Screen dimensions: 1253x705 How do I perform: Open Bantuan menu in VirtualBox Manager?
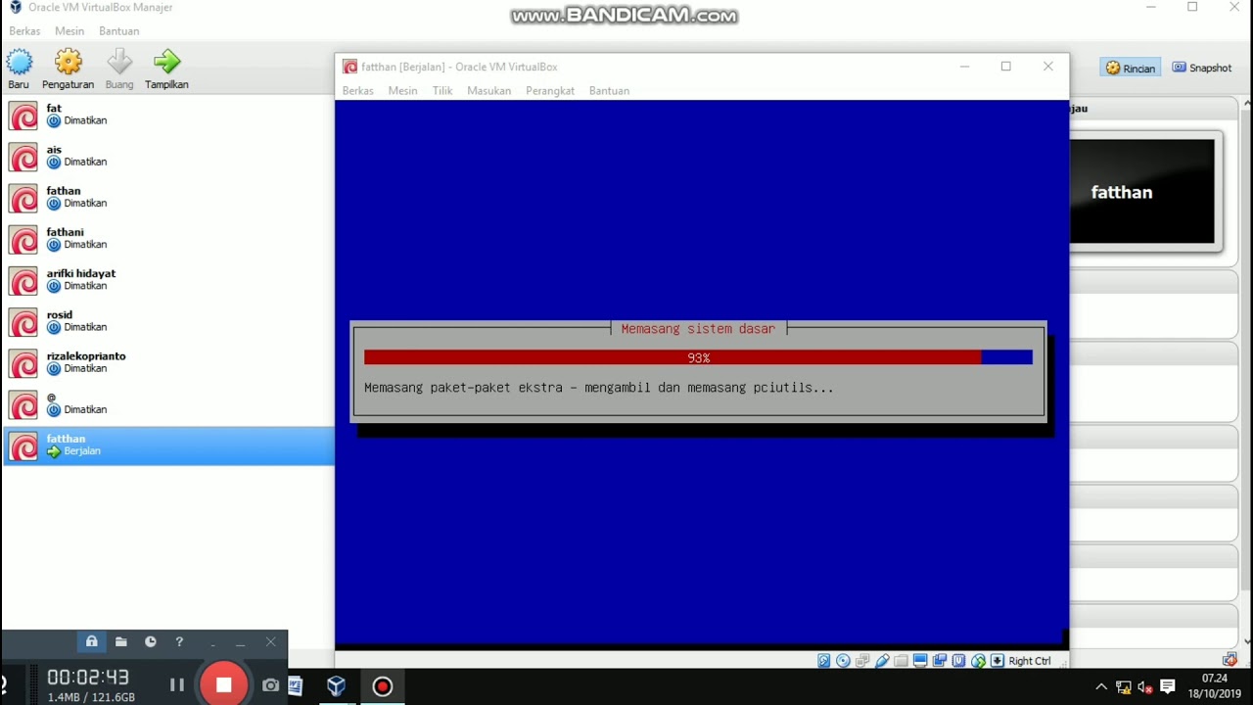click(119, 31)
